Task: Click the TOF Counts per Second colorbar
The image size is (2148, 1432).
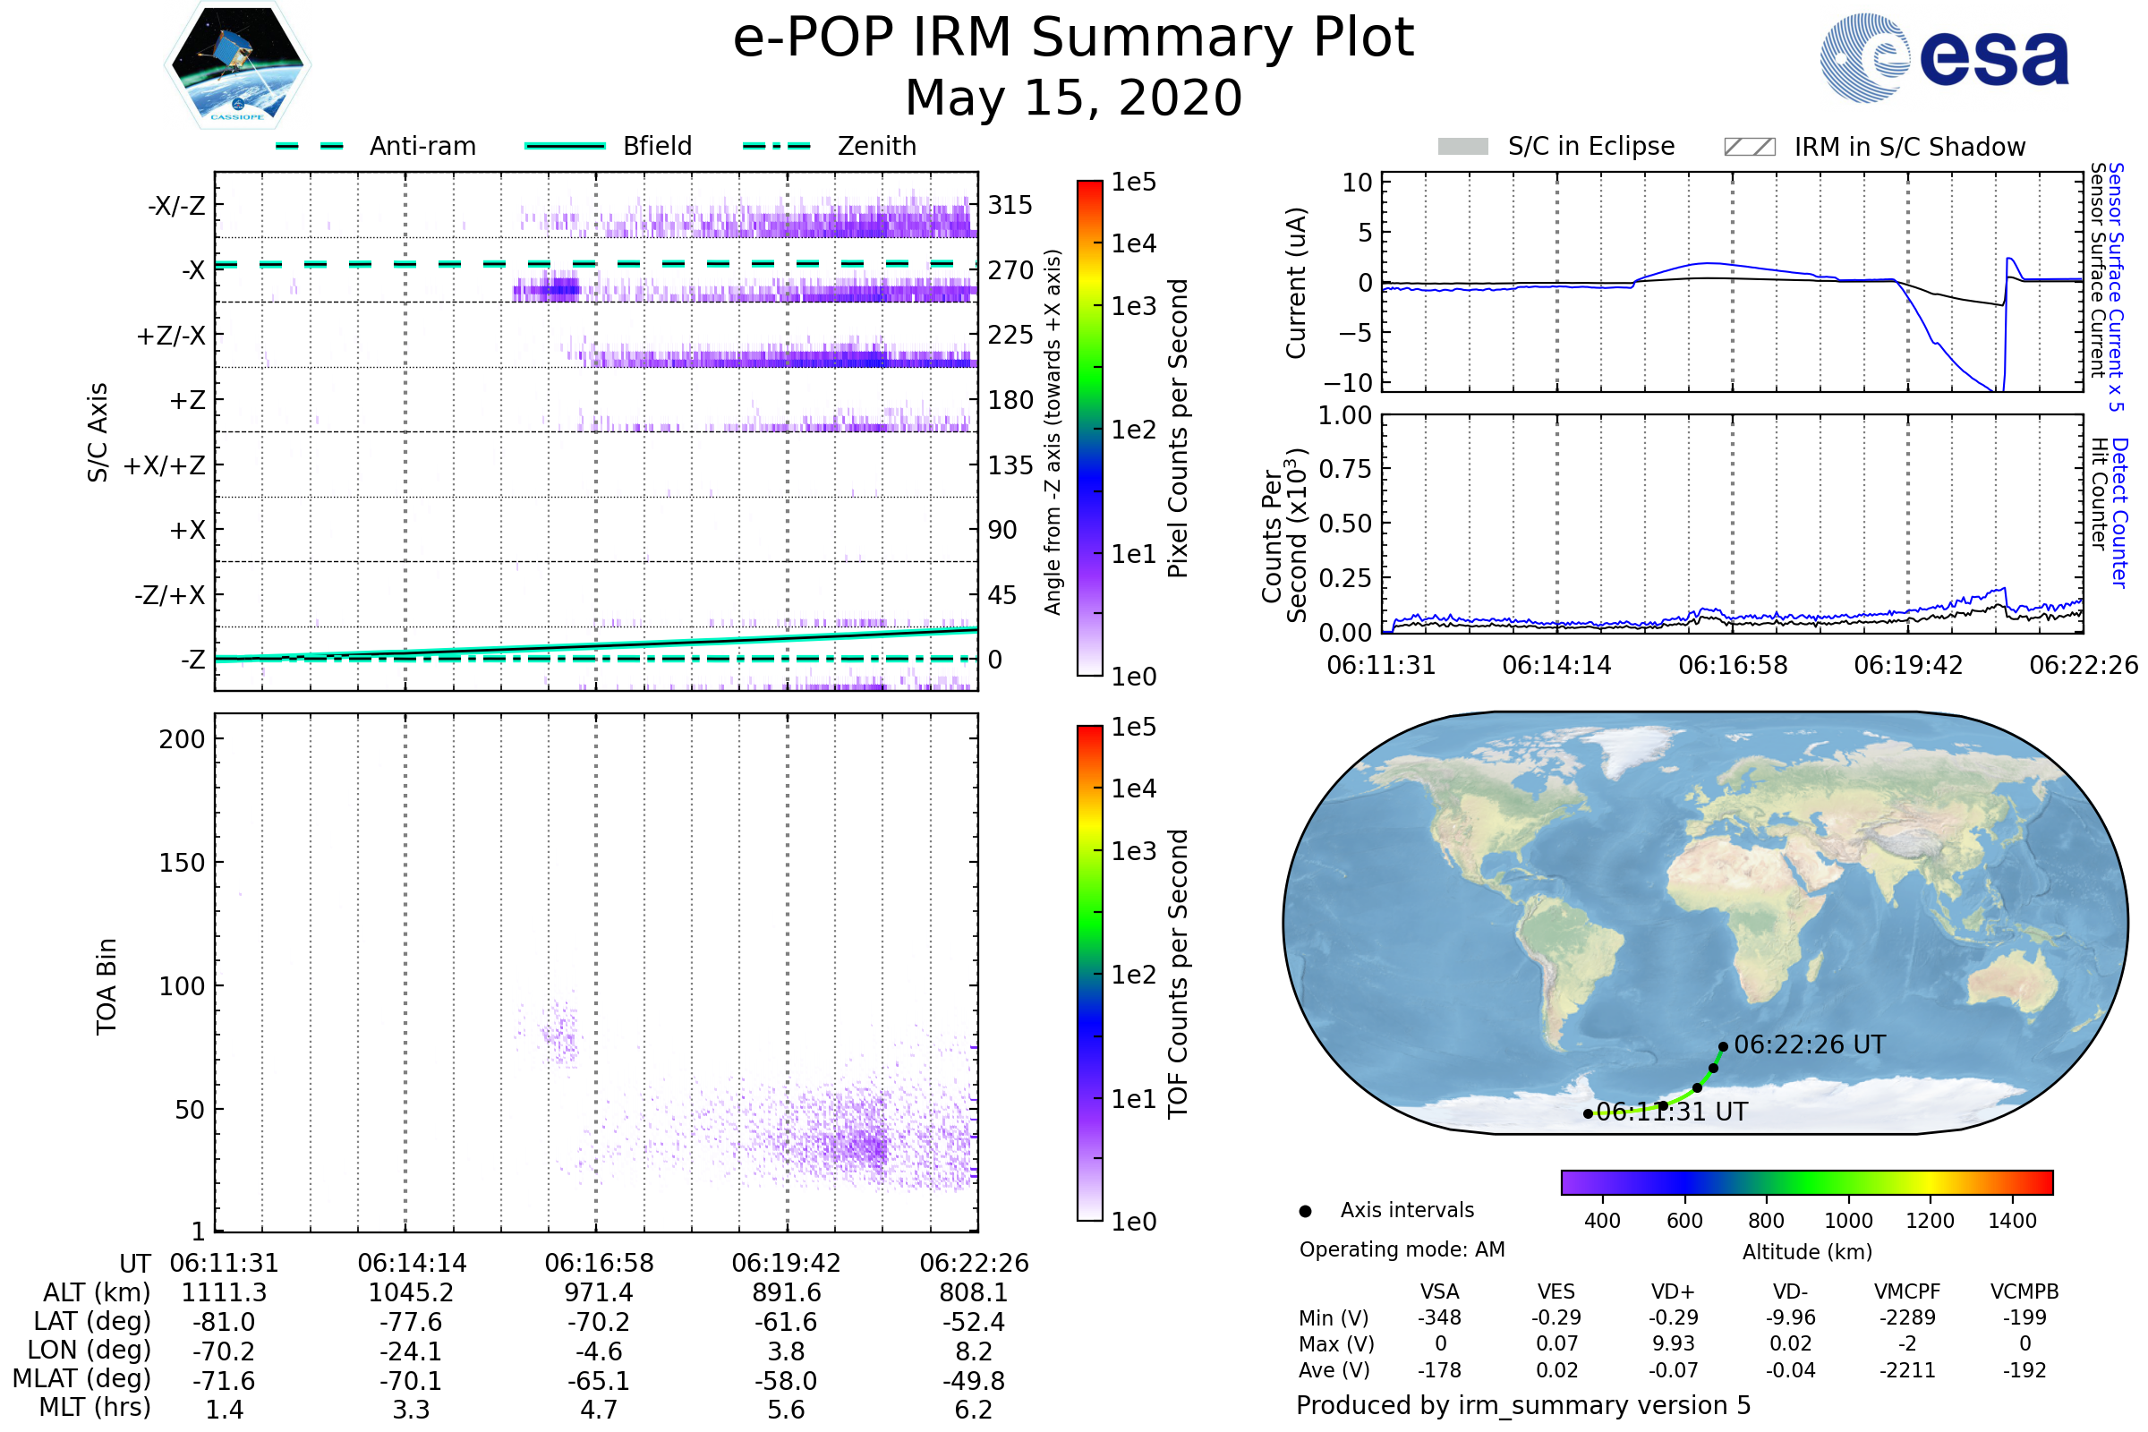Action: (1089, 973)
